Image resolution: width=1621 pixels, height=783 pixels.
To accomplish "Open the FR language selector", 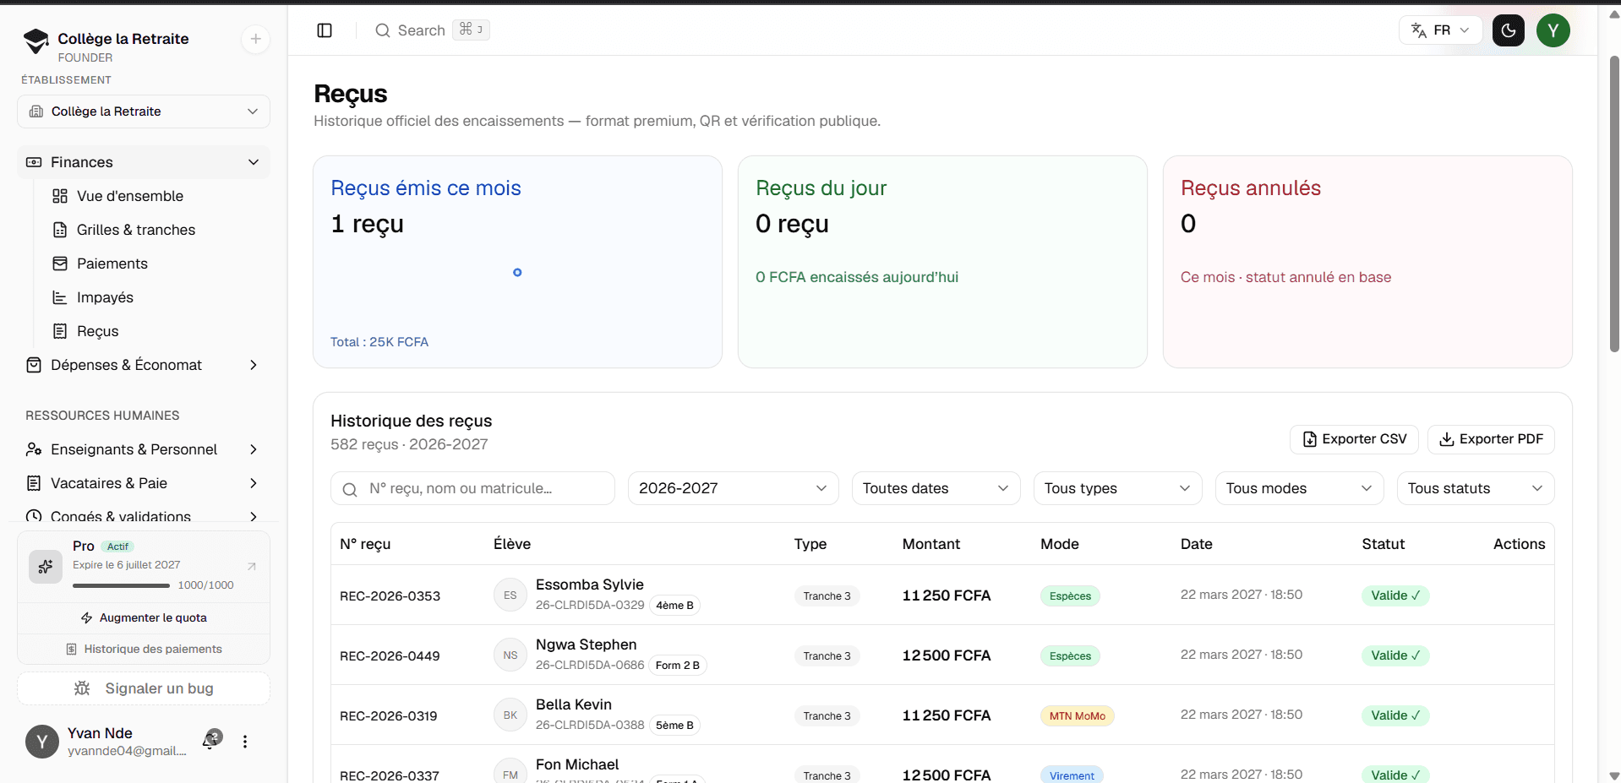I will (1441, 30).
